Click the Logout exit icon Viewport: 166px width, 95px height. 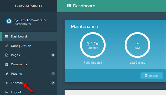[x=7, y=92]
